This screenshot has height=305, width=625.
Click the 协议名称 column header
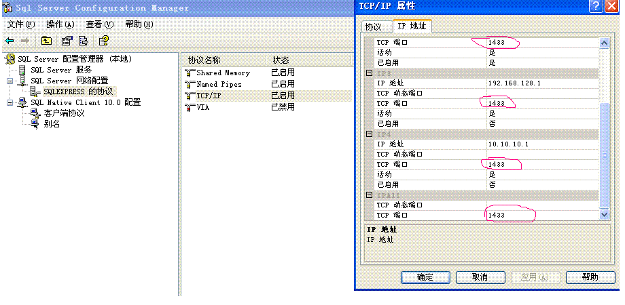224,60
